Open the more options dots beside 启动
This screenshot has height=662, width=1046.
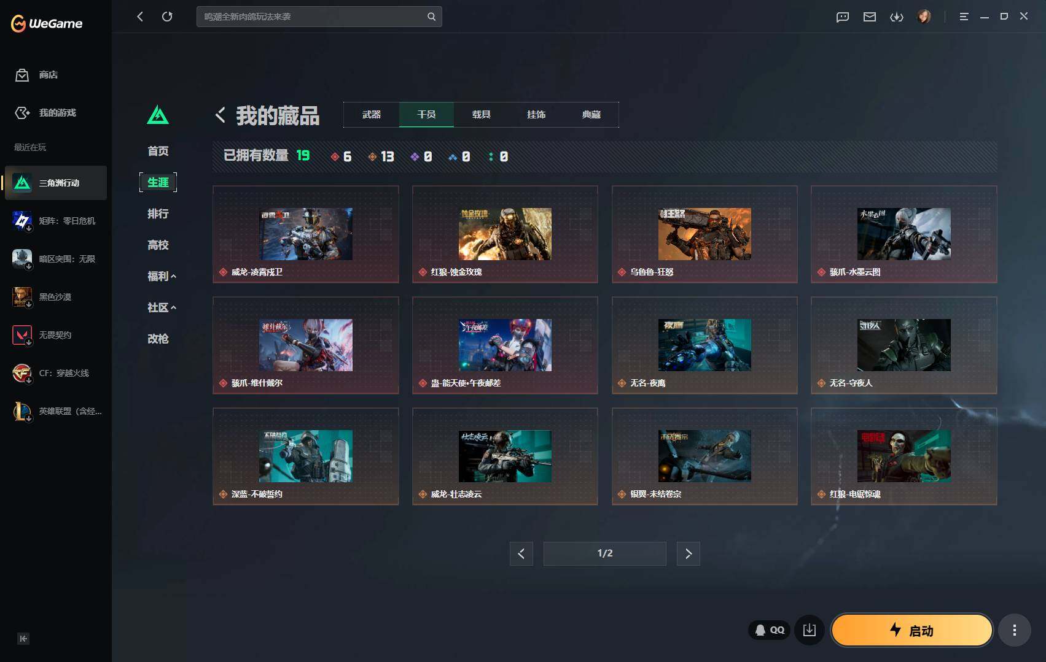tap(1015, 630)
